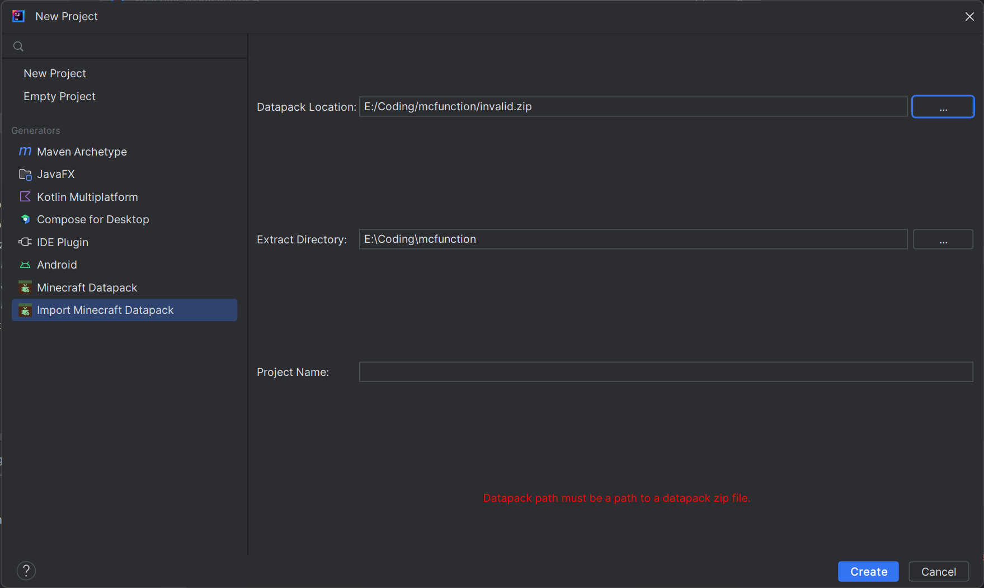
Task: Click the Generators section heading
Action: tap(36, 130)
